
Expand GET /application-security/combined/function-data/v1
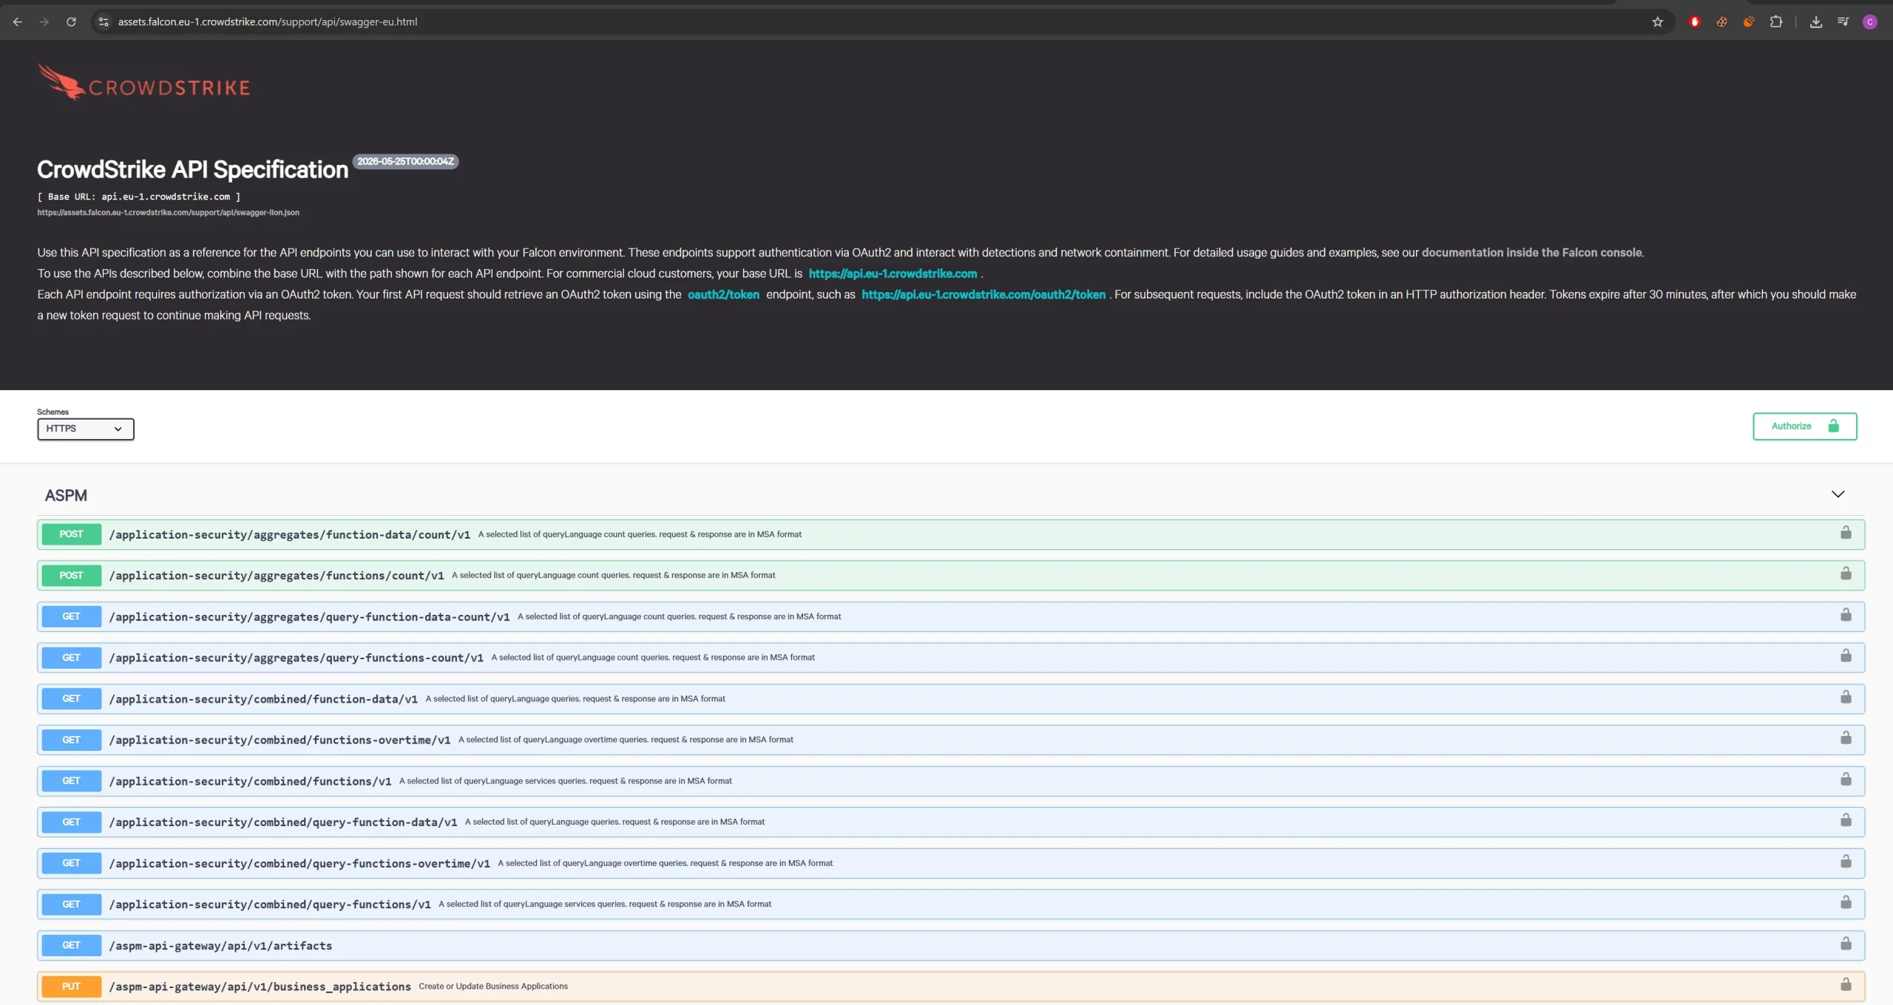tap(951, 699)
